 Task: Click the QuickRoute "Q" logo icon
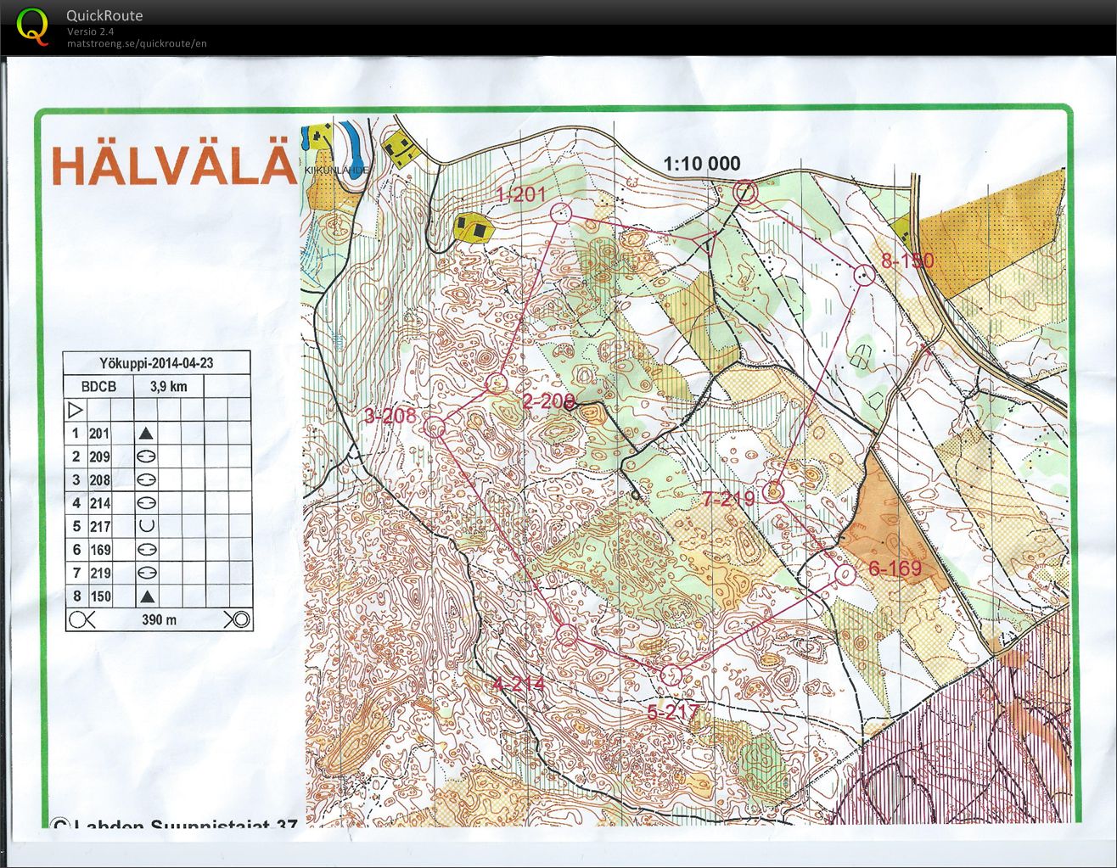point(33,22)
